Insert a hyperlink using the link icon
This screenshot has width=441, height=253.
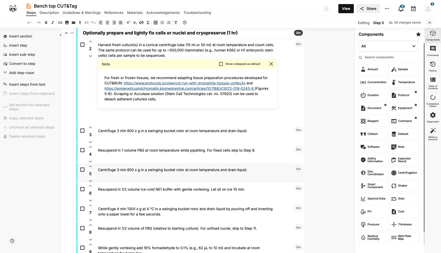[x=60, y=23]
